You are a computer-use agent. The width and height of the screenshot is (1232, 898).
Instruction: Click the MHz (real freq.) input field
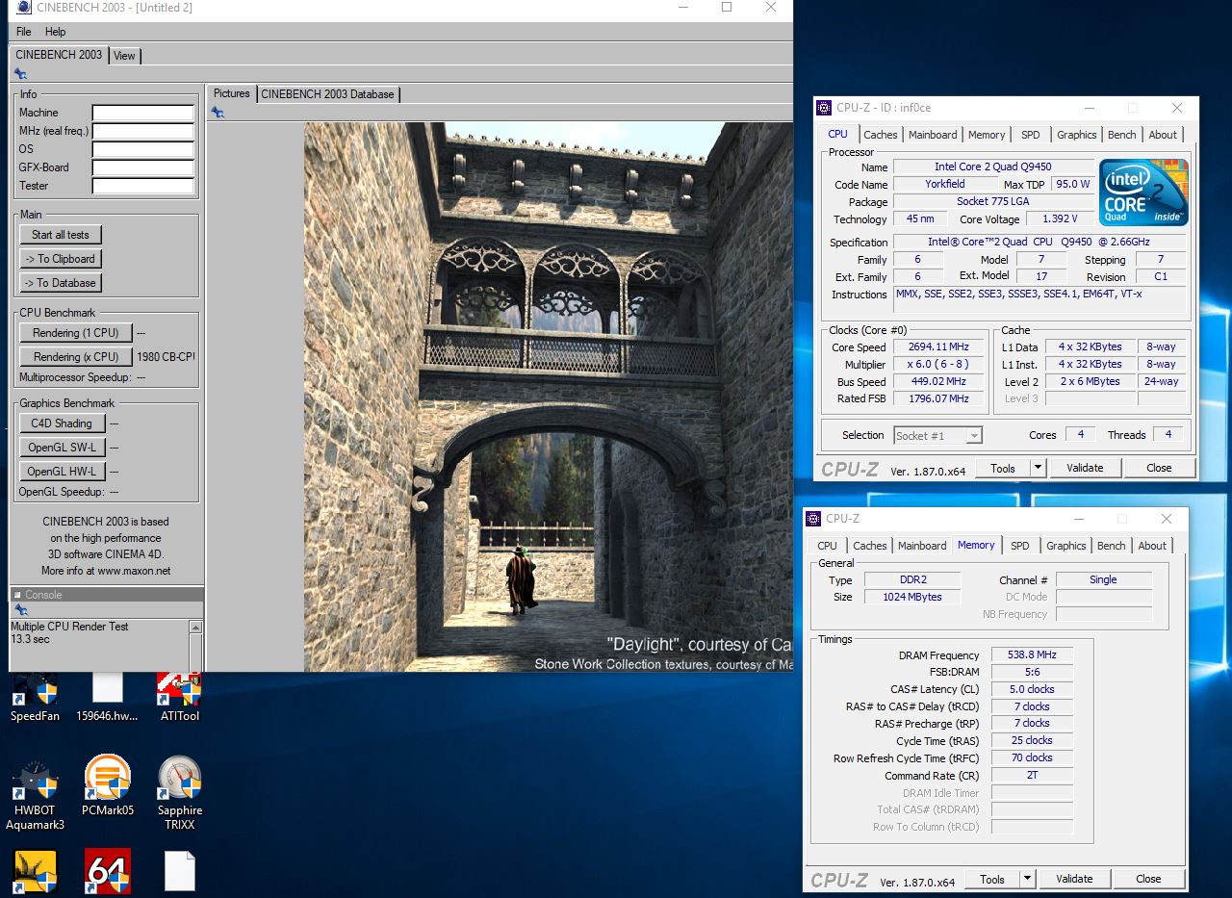point(142,131)
